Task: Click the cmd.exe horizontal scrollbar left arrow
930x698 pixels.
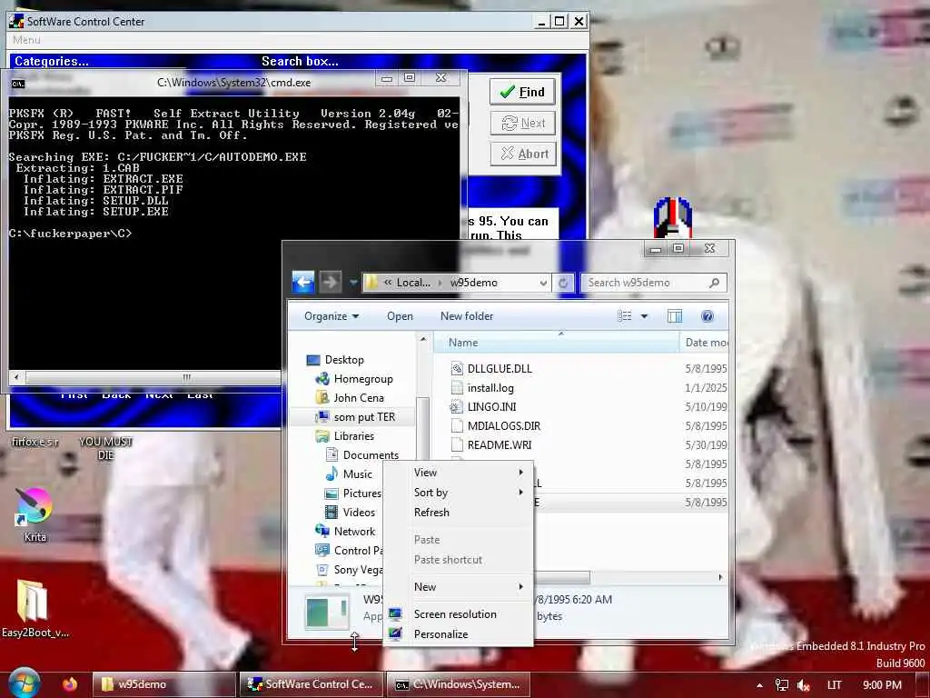Action: pyautogui.click(x=16, y=377)
